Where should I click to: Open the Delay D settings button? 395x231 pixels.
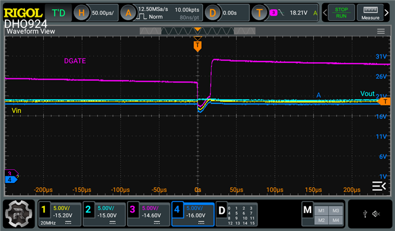click(x=212, y=12)
